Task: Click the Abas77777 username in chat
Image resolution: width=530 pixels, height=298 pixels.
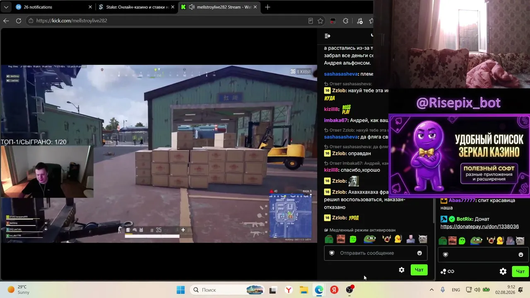Action: tap(462, 200)
